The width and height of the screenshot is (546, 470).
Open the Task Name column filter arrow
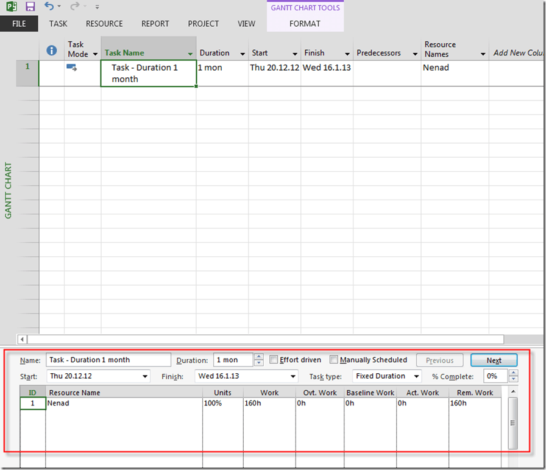pyautogui.click(x=190, y=54)
